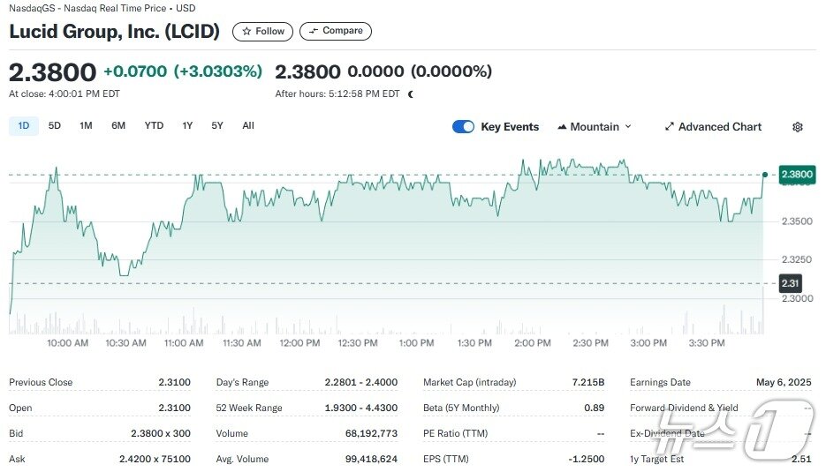Open the Compare button
The height and width of the screenshot is (472, 826).
click(x=336, y=31)
